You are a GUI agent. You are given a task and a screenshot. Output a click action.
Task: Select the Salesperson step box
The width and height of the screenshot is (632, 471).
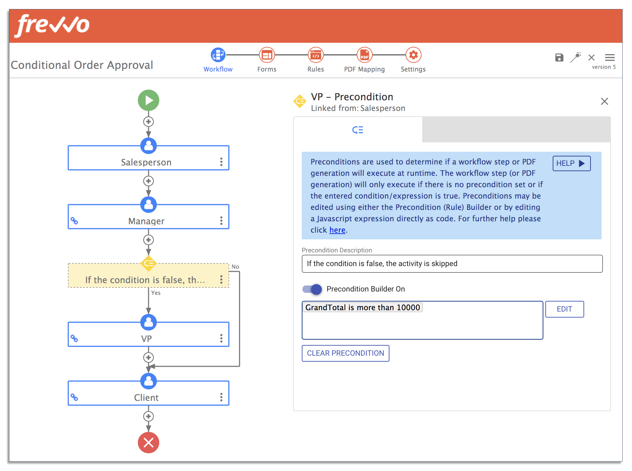click(149, 158)
